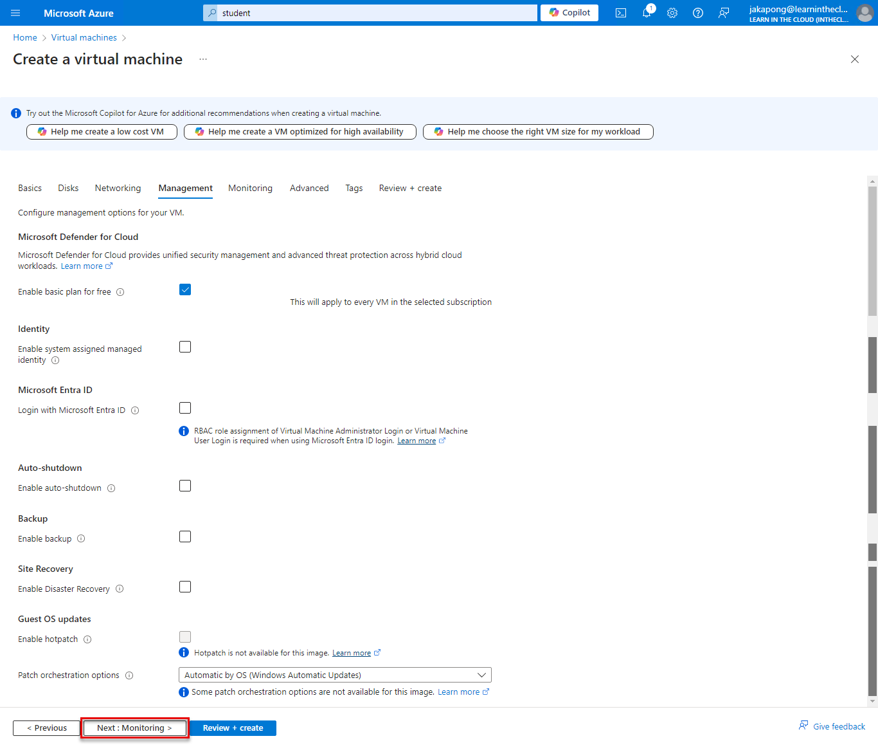Click Help me choose the right VM size

click(x=538, y=132)
